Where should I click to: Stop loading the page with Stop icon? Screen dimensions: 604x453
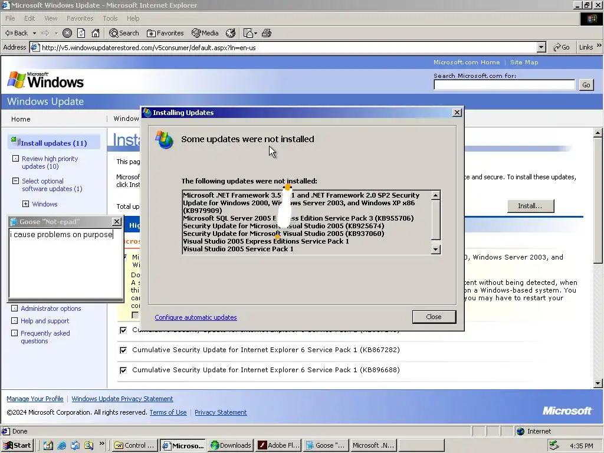coord(67,33)
